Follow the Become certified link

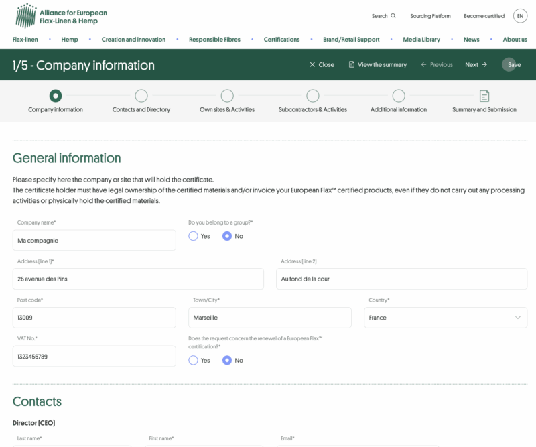click(x=484, y=16)
